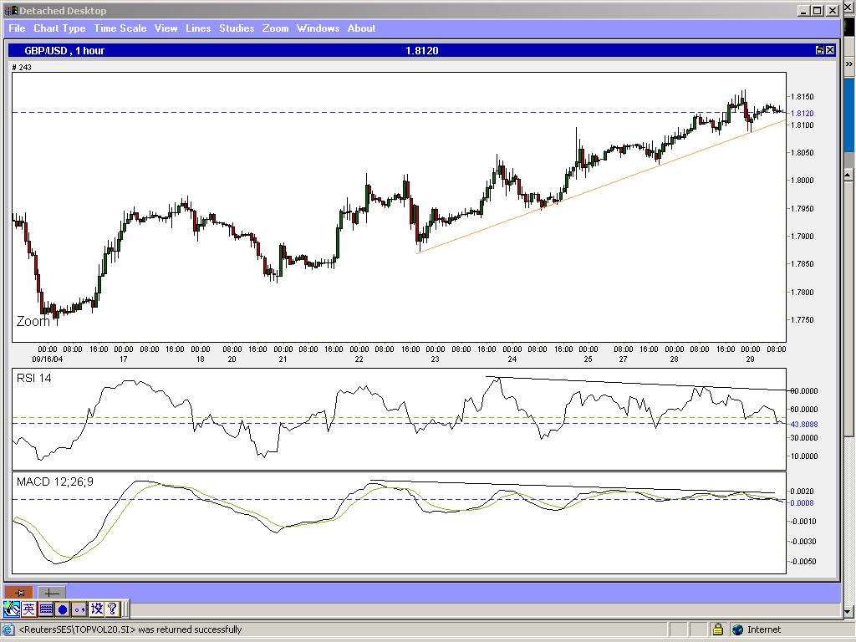This screenshot has width=856, height=642.
Task: Open the View menu
Action: [166, 28]
